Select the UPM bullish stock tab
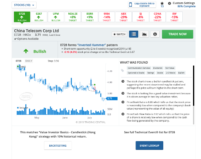This screenshot has height=159, width=201. (x=56, y=17)
